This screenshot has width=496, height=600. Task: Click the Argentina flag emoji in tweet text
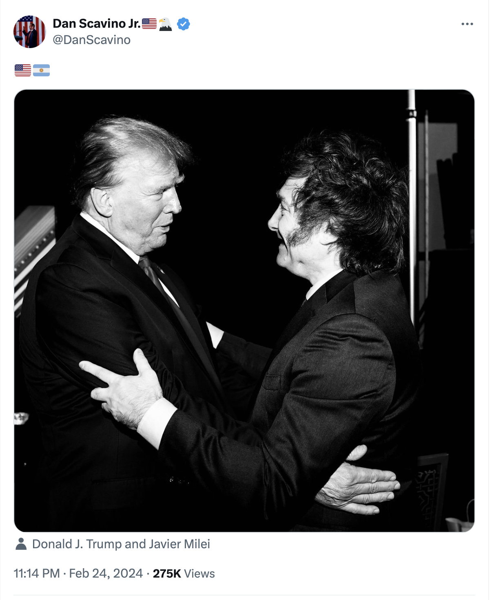coord(42,71)
